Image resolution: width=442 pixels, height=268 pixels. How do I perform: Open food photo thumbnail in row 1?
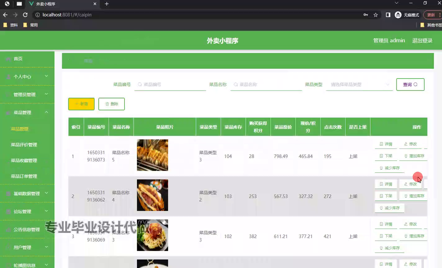[x=152, y=155]
